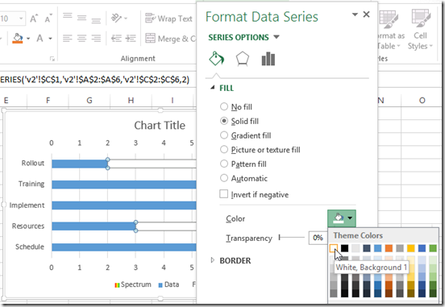Image resolution: width=445 pixels, height=307 pixels.
Task: Open the Font Color dropdown arrow
Action: [50, 38]
